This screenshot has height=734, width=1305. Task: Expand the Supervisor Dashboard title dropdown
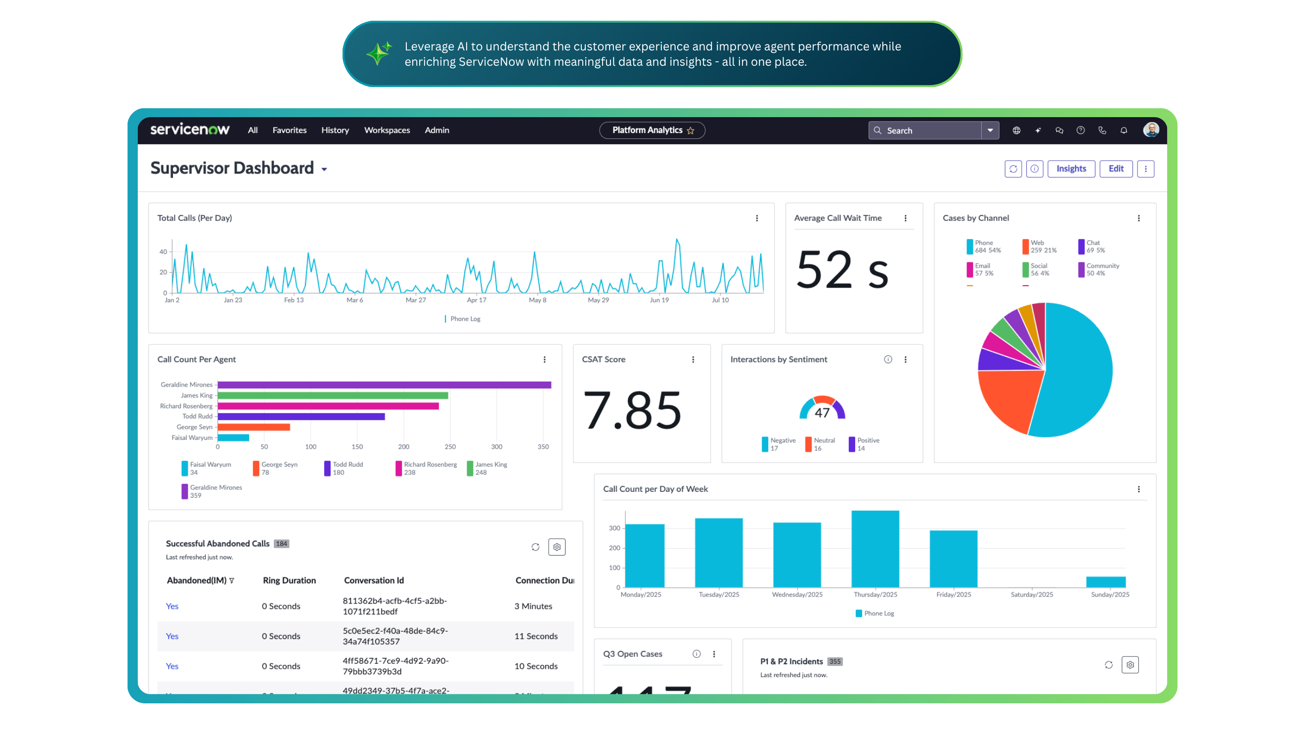click(x=324, y=170)
